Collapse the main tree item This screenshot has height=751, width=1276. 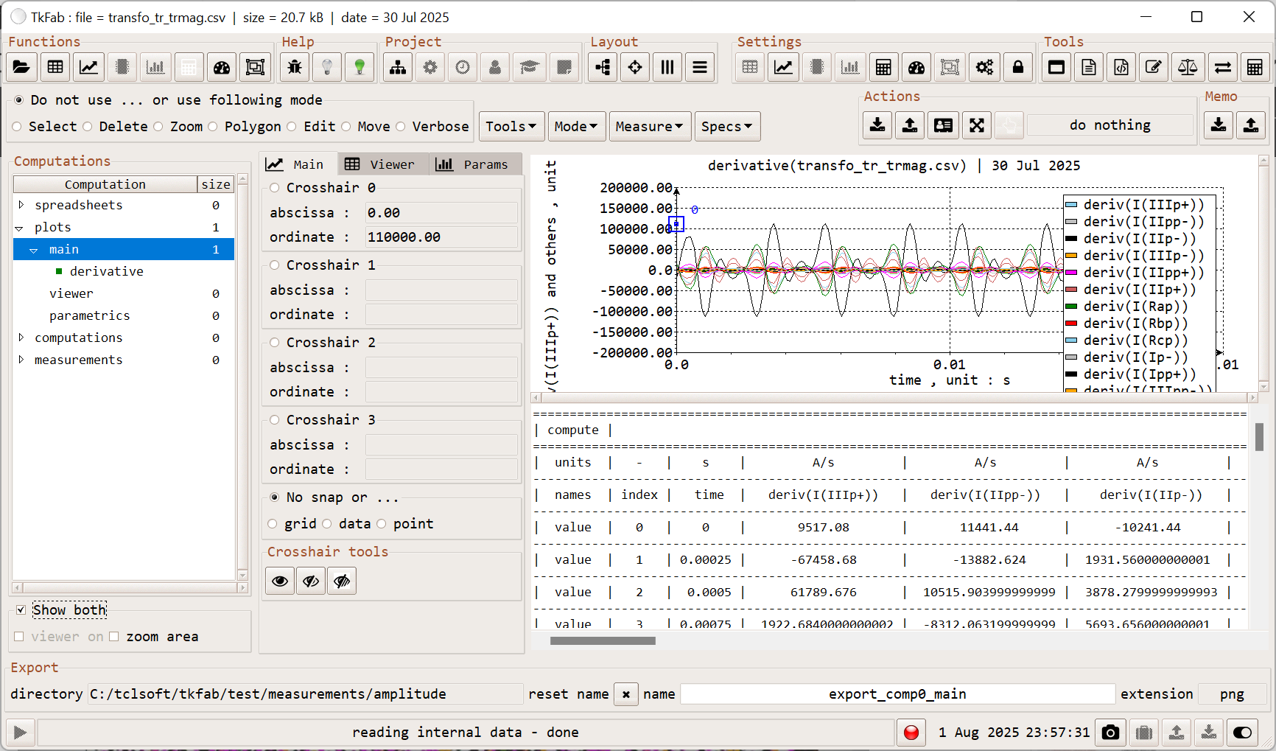[x=33, y=249]
